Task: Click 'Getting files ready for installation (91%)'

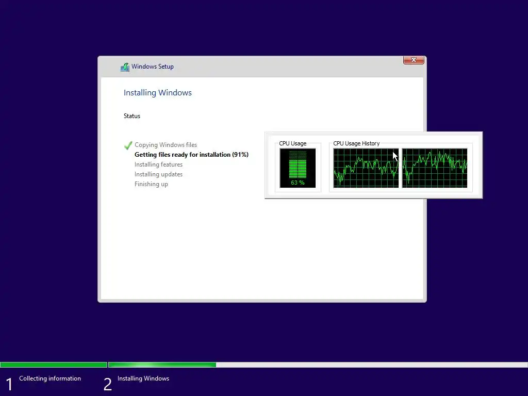Action: point(191,155)
